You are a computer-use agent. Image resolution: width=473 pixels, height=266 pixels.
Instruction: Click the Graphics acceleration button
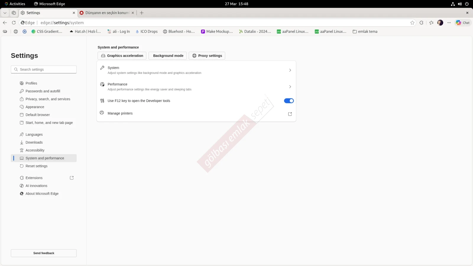tap(122, 56)
